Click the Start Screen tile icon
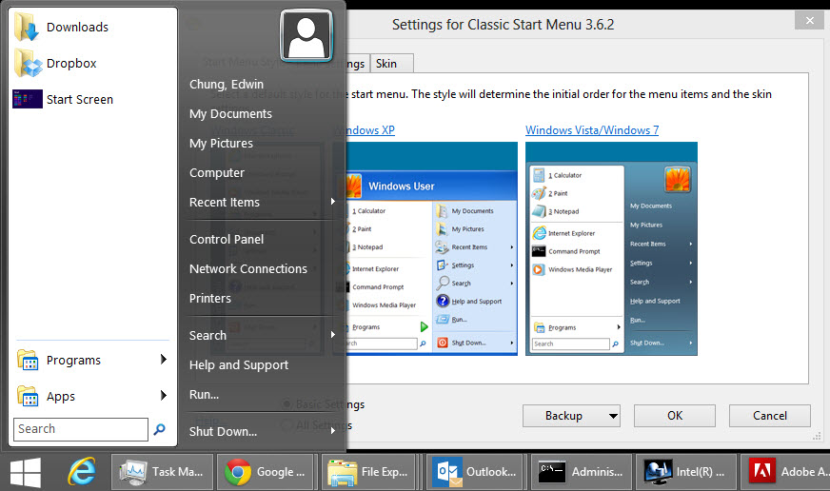Image resolution: width=830 pixels, height=491 pixels. [28, 99]
